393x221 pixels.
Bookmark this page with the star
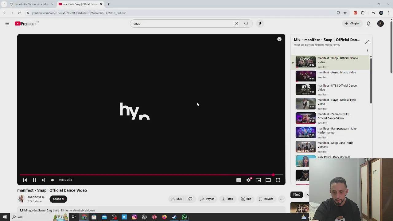[345, 13]
